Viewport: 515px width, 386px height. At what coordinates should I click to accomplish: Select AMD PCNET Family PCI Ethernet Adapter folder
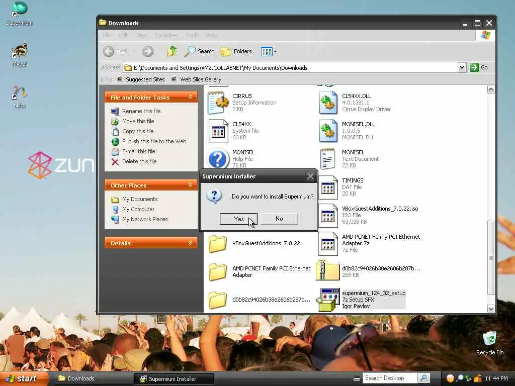tap(217, 272)
